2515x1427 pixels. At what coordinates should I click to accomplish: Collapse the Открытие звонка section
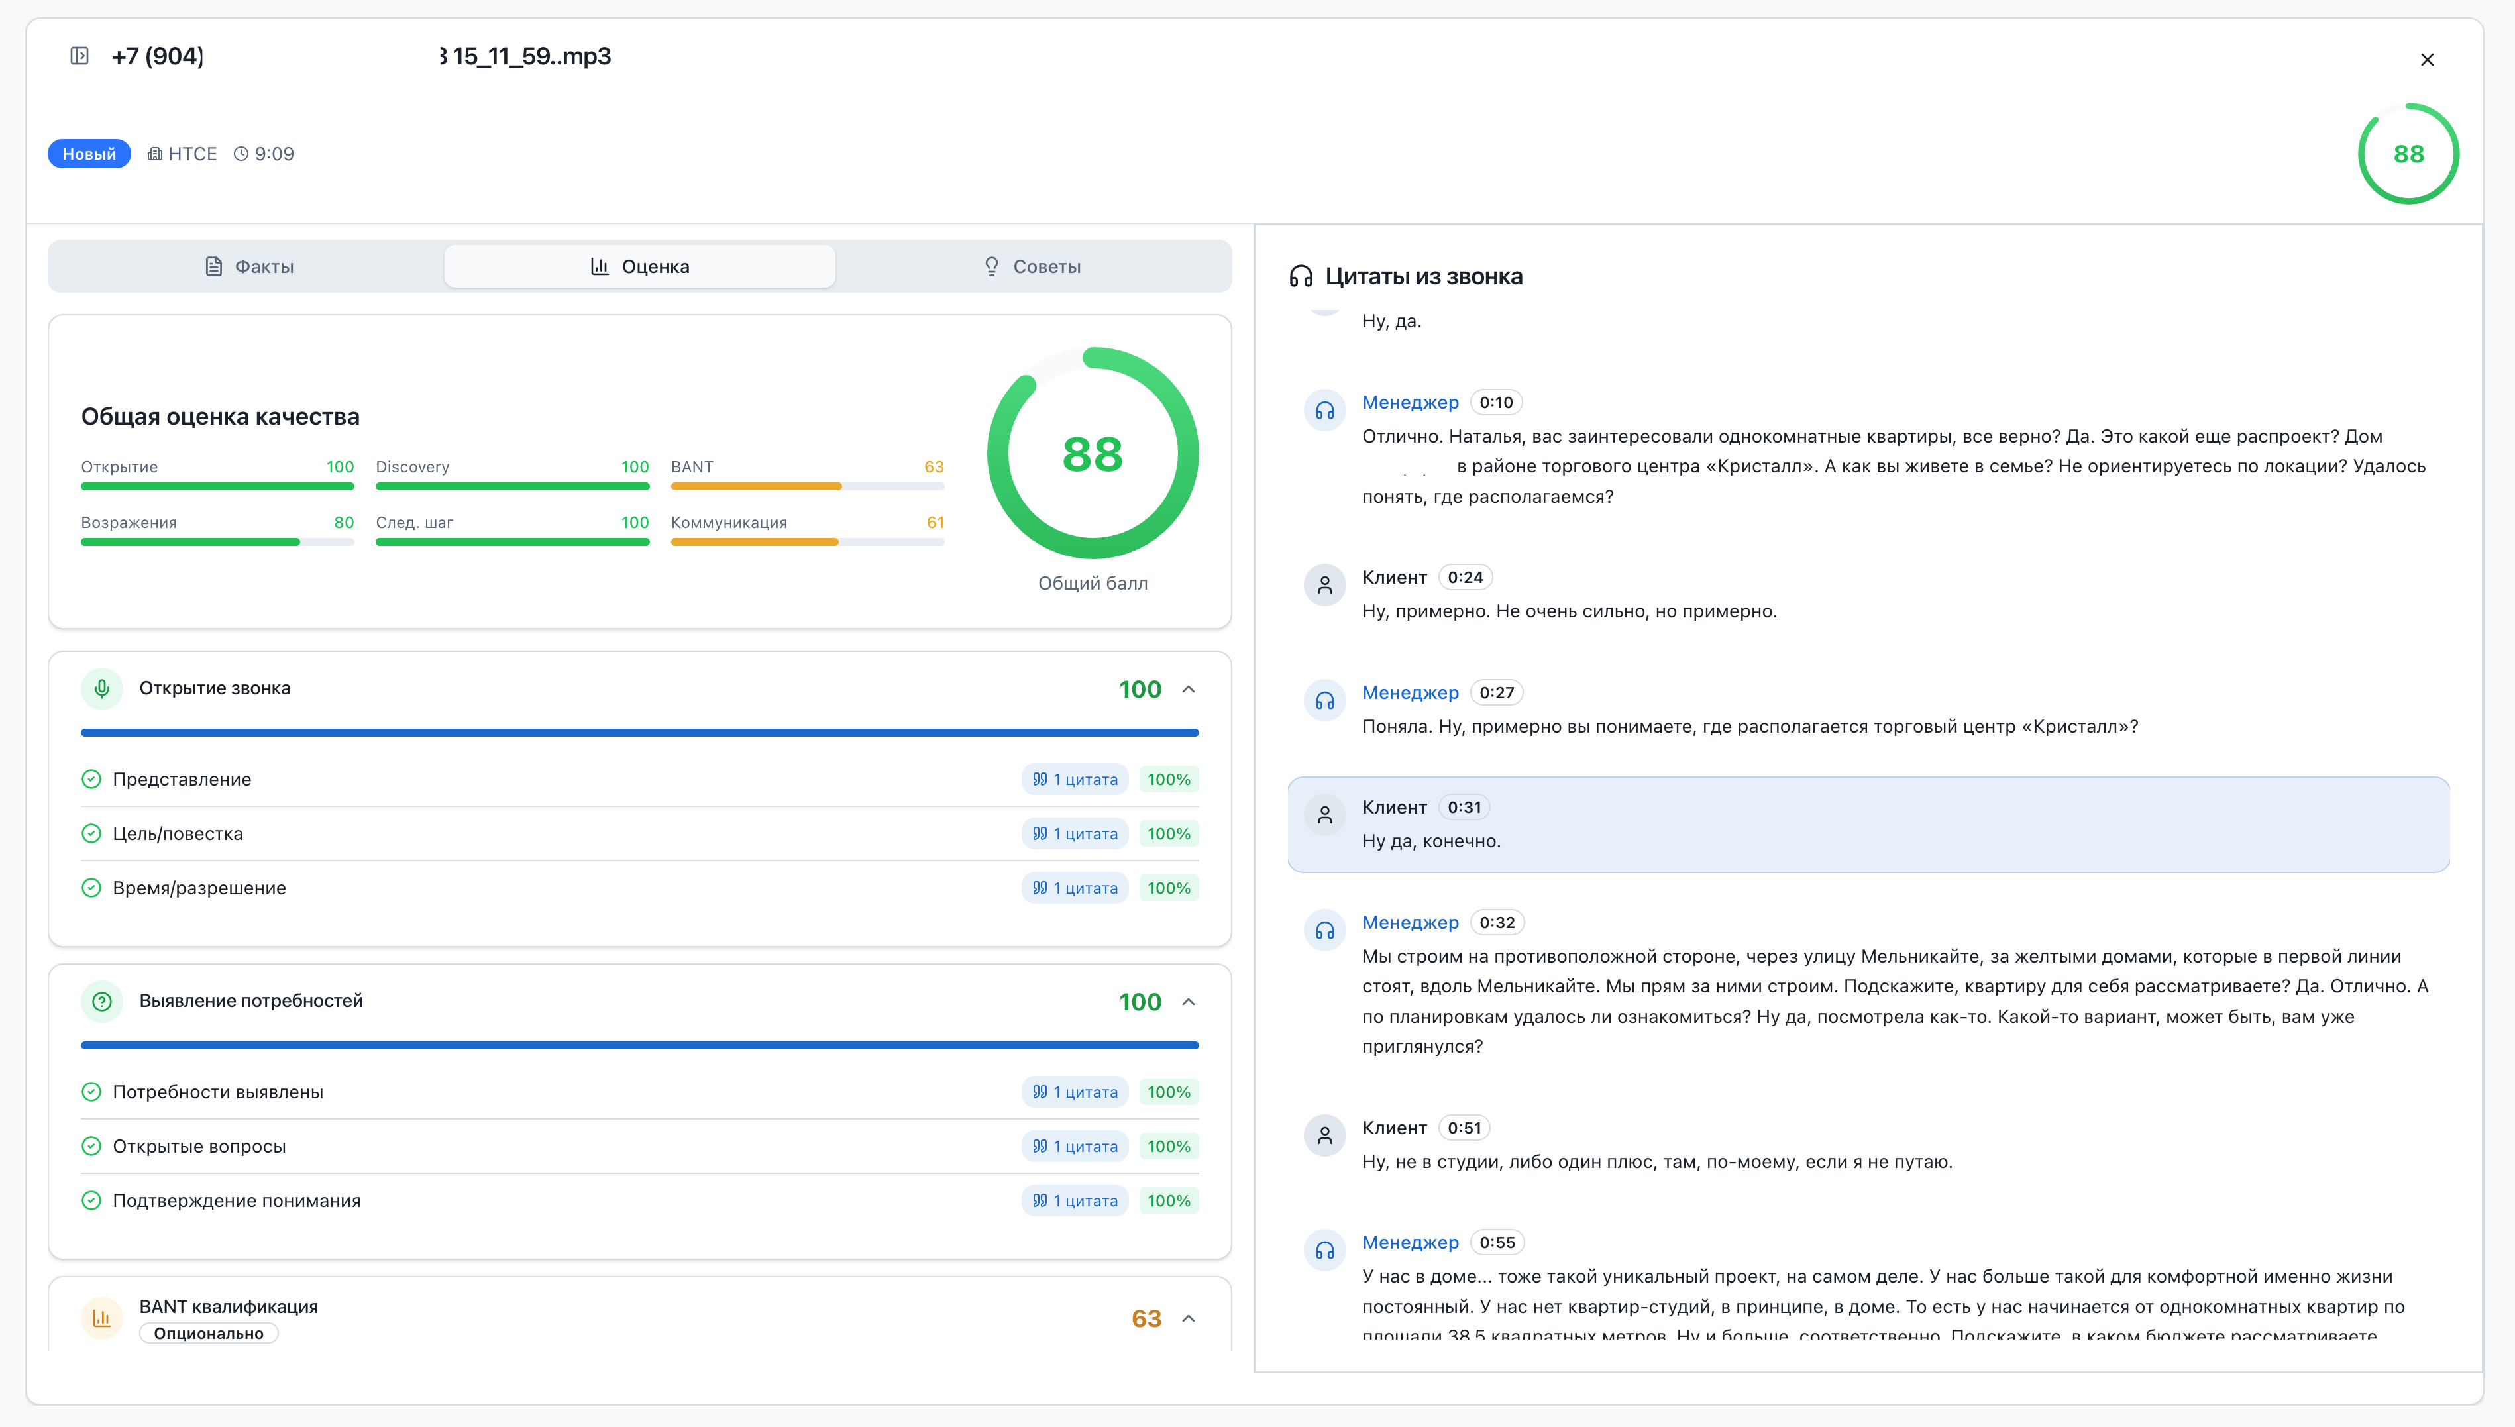[1189, 689]
